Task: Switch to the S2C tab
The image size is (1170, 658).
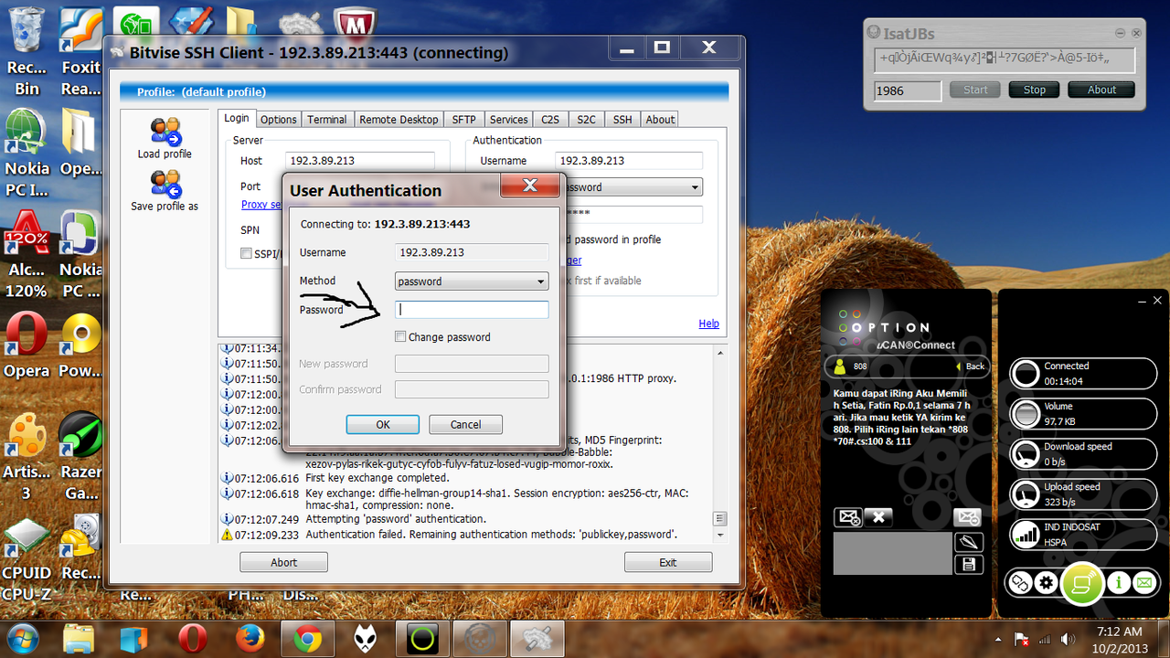Action: click(586, 120)
